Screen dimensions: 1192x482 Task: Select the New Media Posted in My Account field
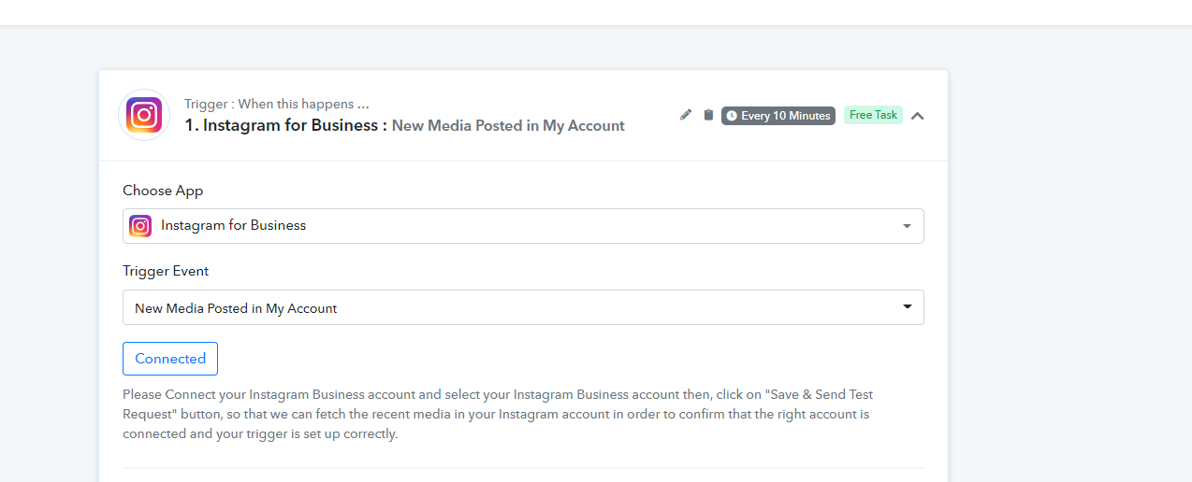(523, 307)
